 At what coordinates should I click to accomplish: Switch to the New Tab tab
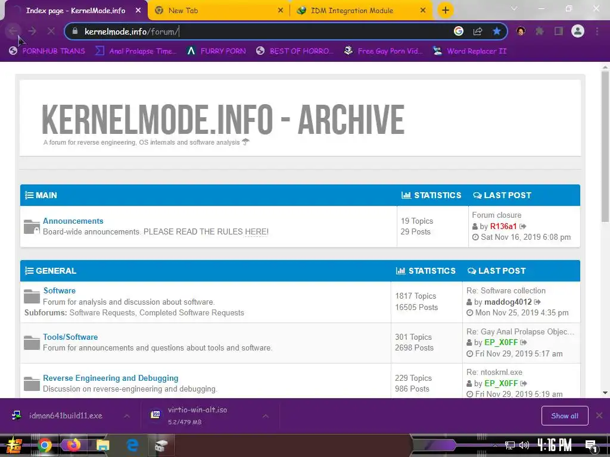pos(219,11)
